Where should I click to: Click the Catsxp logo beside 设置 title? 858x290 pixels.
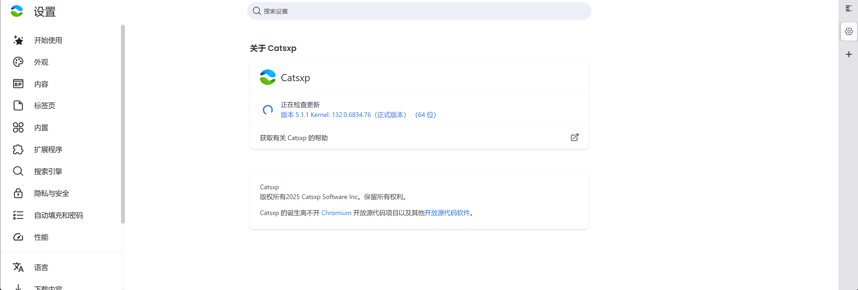[x=17, y=11]
